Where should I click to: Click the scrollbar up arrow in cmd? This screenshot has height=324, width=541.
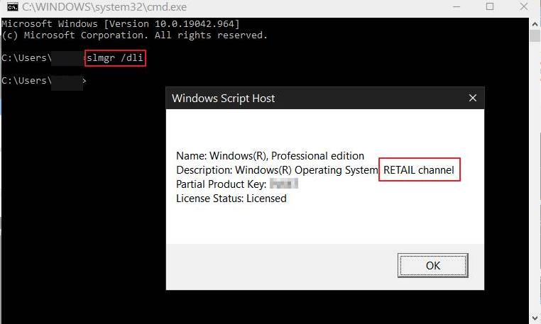tap(535, 24)
